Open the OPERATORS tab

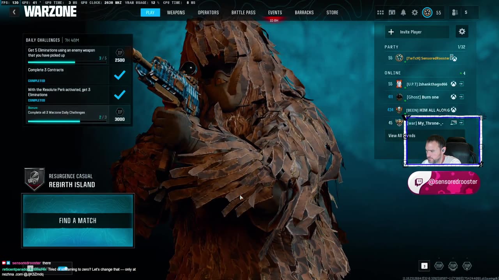coord(208,12)
